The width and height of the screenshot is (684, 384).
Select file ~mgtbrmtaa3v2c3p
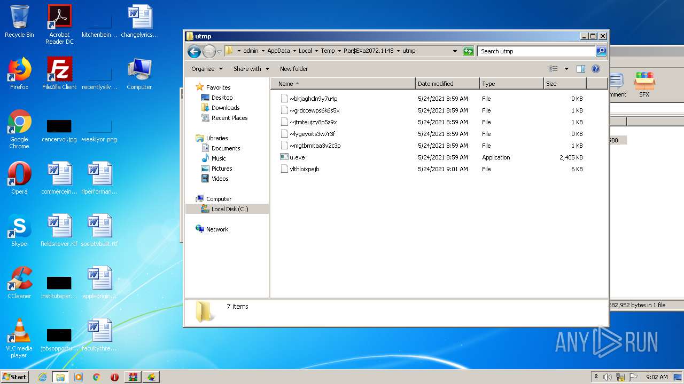click(315, 146)
